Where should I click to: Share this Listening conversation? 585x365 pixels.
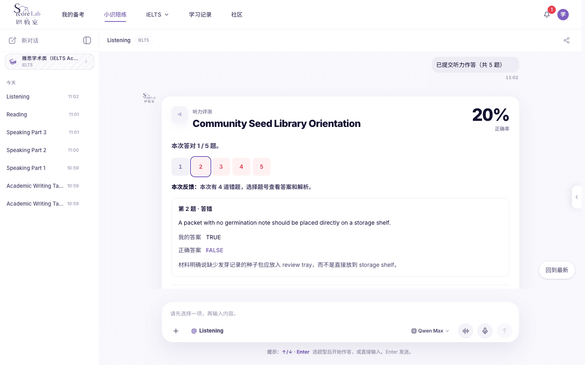567,40
